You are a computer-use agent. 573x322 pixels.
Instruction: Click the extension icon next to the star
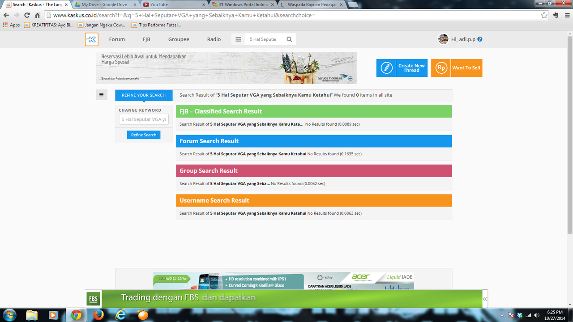coord(556,15)
